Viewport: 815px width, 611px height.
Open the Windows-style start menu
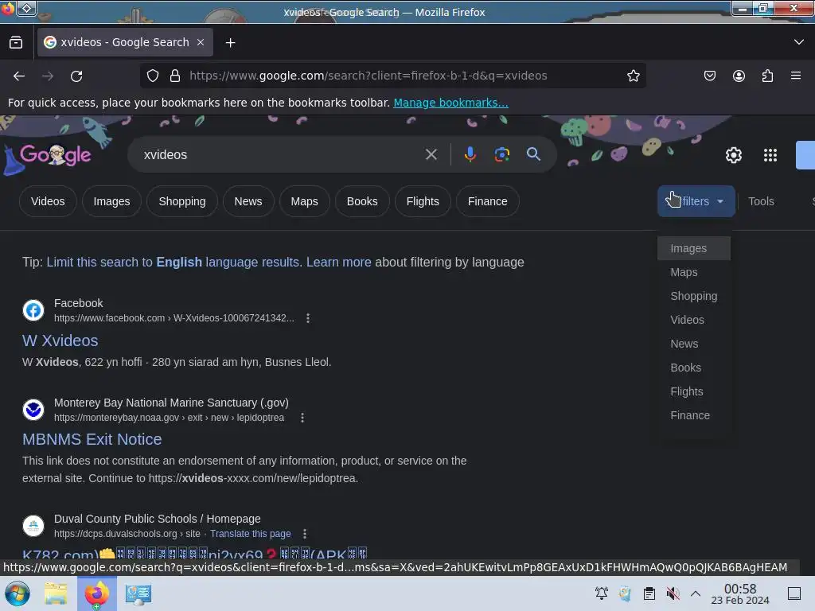(x=17, y=593)
